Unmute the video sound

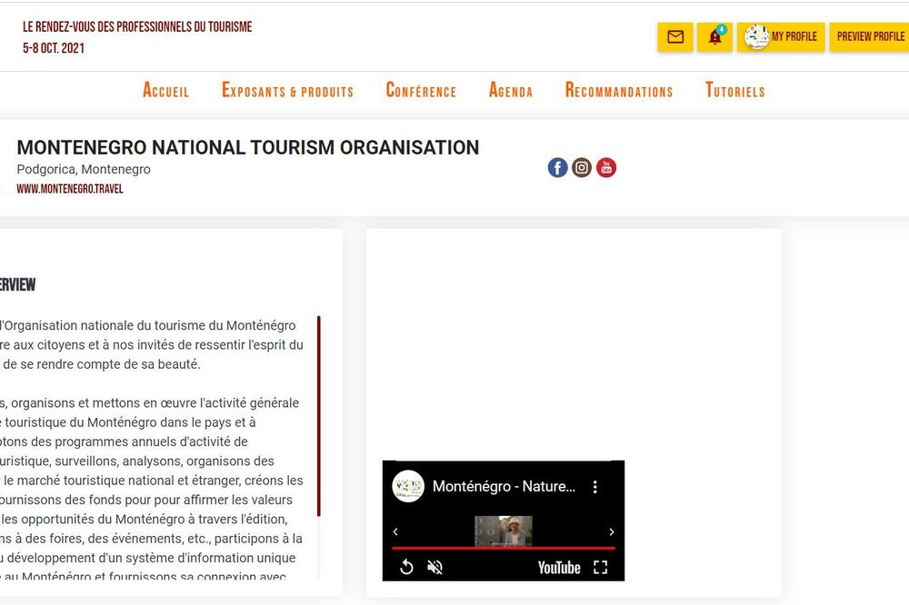(x=435, y=567)
